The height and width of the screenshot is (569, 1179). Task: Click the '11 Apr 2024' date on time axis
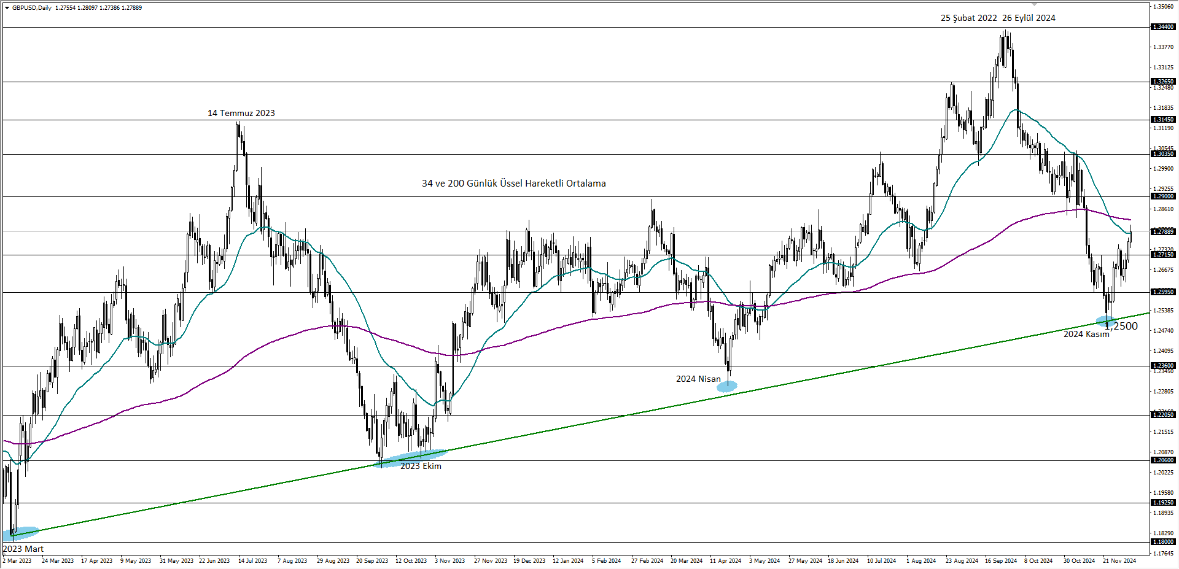coord(725,561)
